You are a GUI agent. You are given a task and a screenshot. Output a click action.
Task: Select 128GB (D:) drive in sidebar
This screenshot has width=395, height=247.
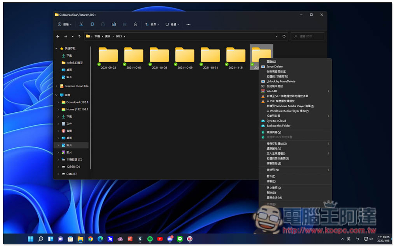[71, 167]
